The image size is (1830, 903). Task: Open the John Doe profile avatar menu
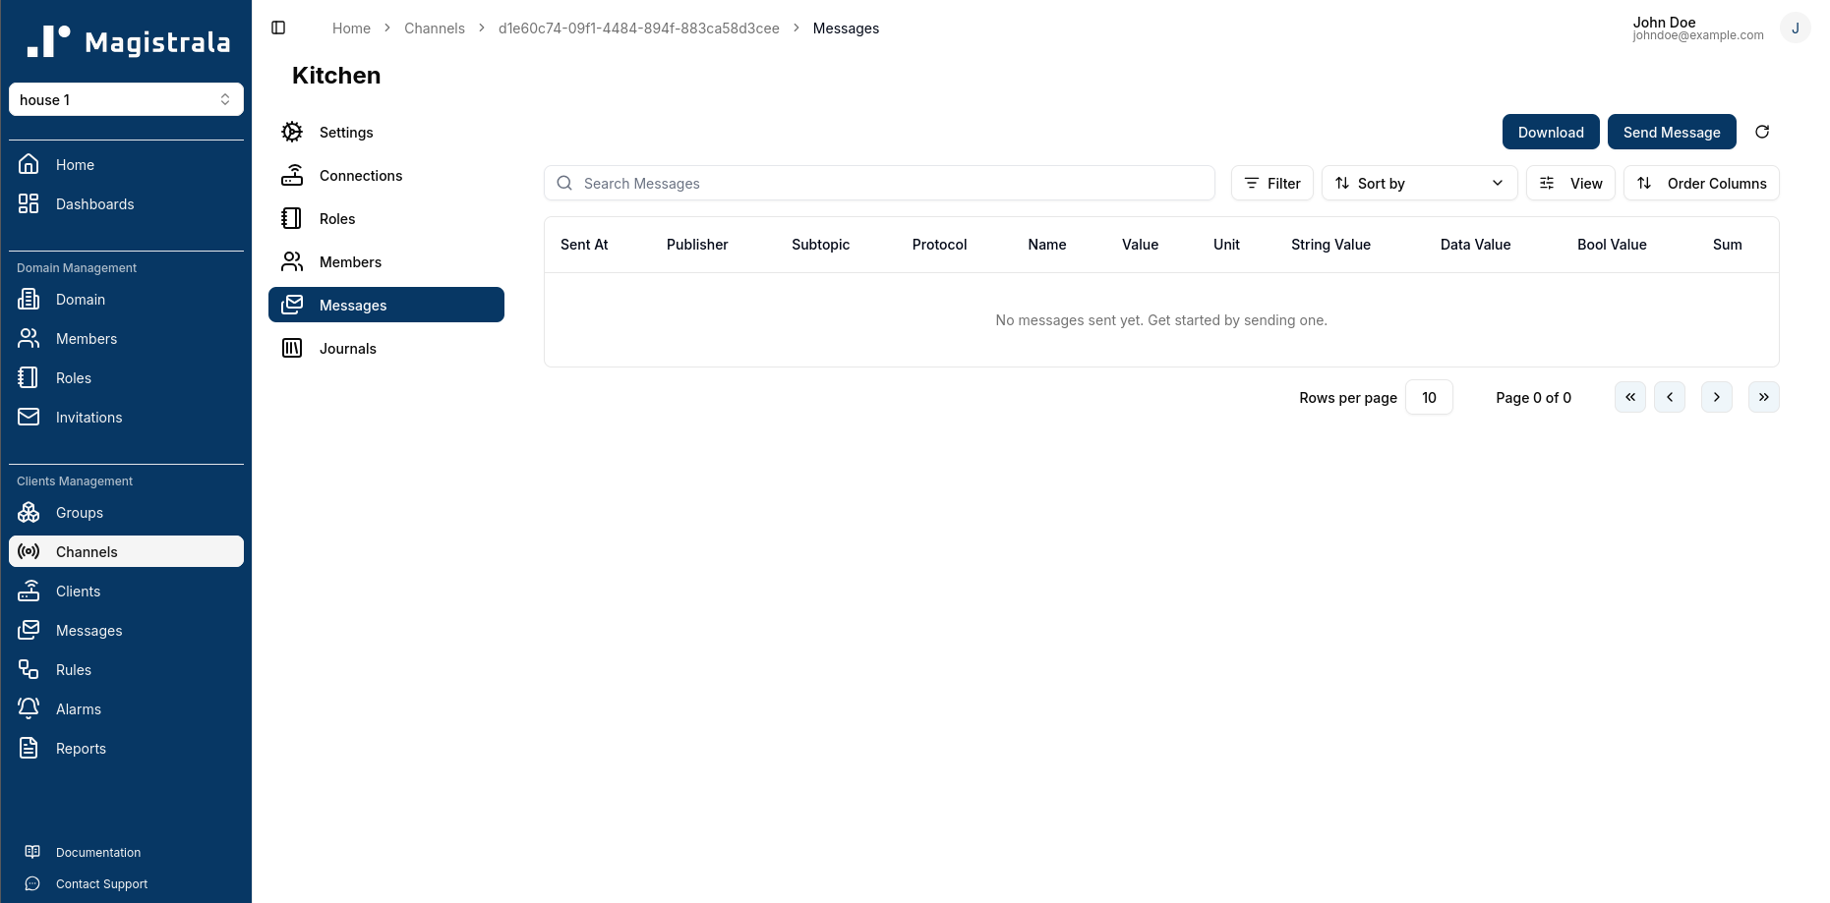(x=1796, y=27)
